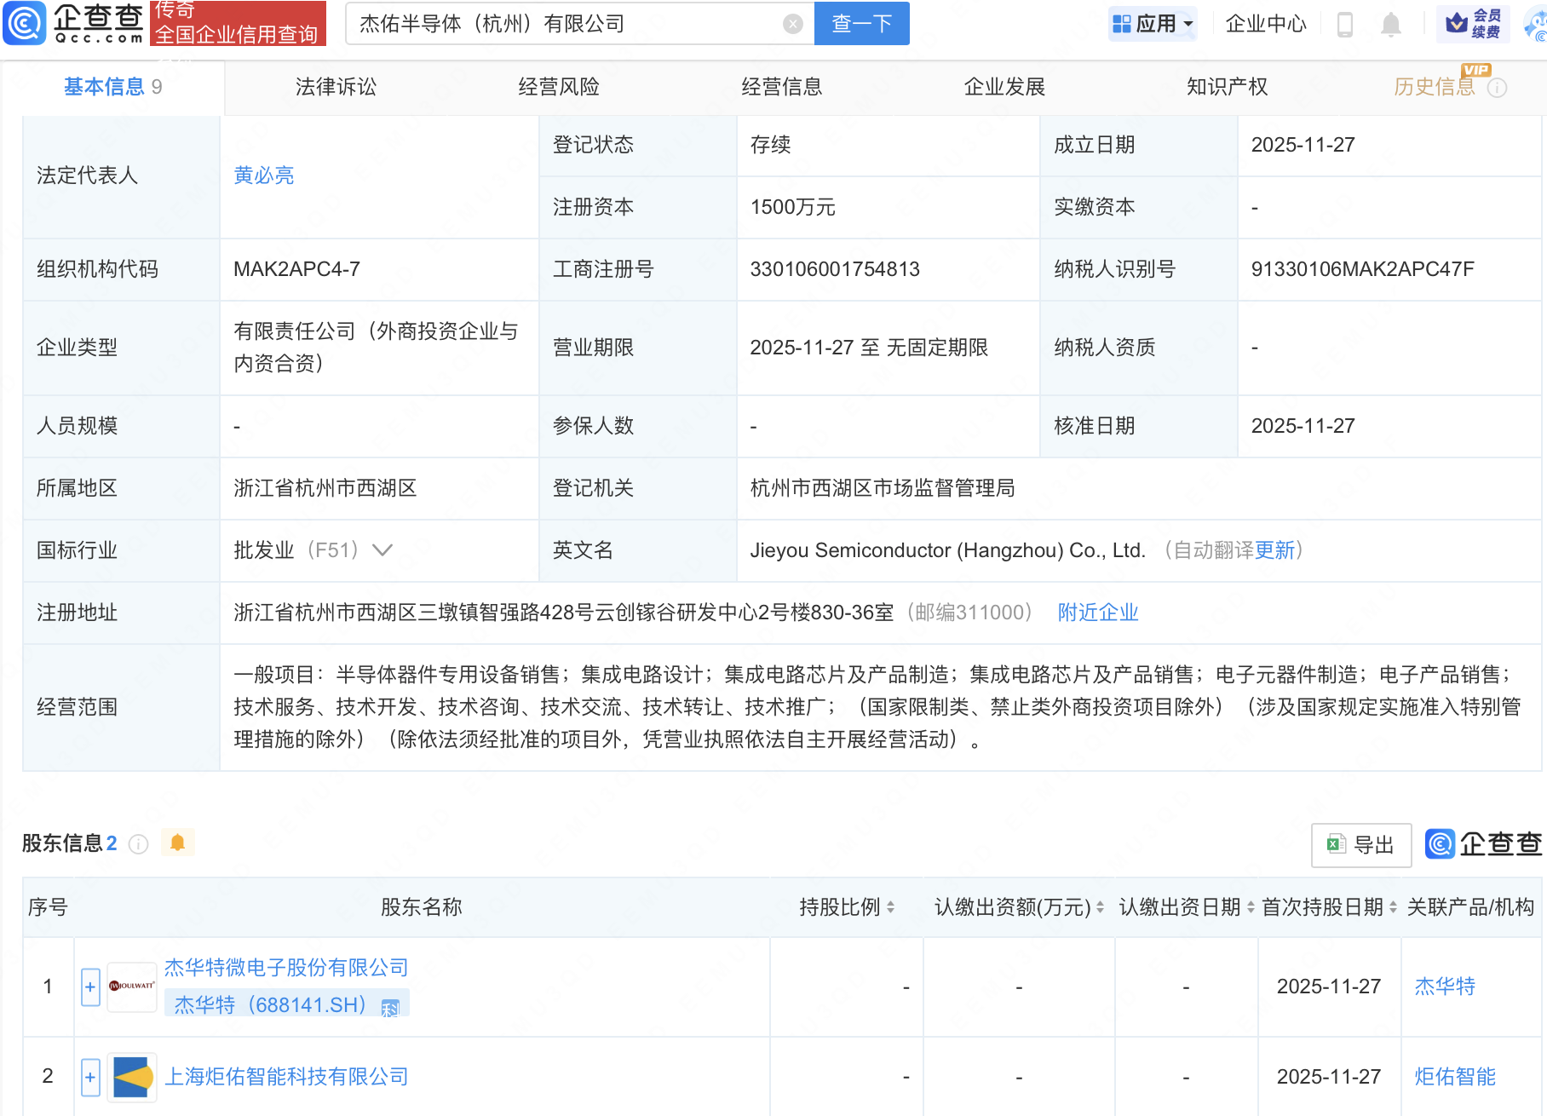1547x1116 pixels.
Task: Click the Qcc logo icon
Action: 25,23
